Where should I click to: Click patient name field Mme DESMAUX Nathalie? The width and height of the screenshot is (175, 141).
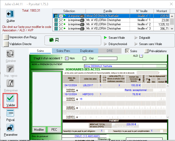tap(125, 66)
